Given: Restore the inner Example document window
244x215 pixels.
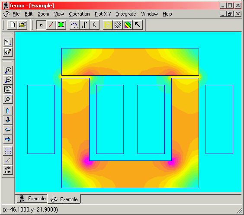Looking at the screenshot, I should click(230, 14).
